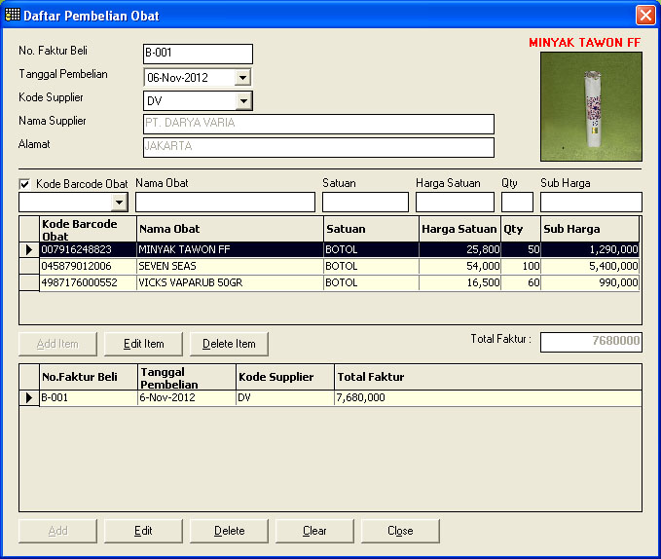The height and width of the screenshot is (559, 661).
Task: Expand the Kode Supplier combo box
Action: 243,100
